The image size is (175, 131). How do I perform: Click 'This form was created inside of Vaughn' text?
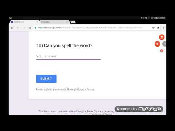pos(63,111)
